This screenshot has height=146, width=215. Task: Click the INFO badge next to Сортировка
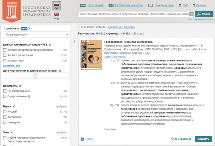click(x=24, y=29)
